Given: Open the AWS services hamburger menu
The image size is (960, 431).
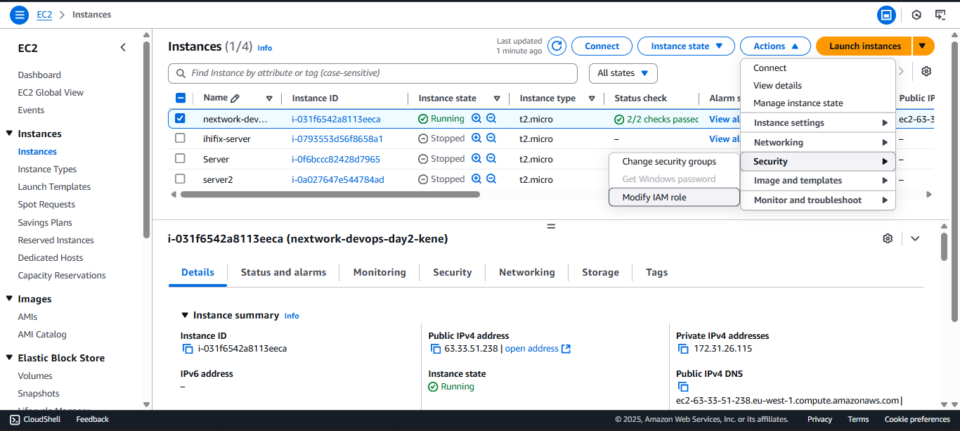Looking at the screenshot, I should (20, 15).
